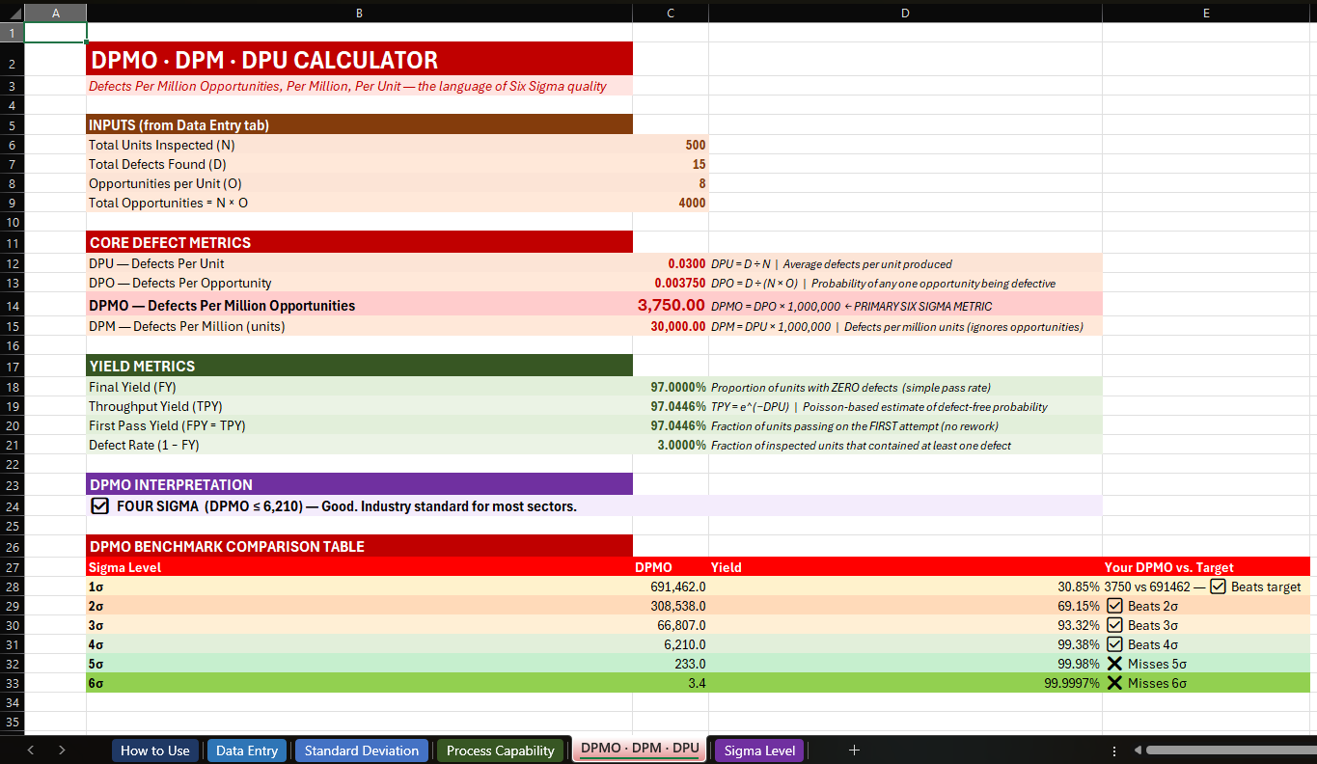Select the cell showing DPMO value 3,750.00
Viewport: 1317px width, 764px height.
coord(671,306)
